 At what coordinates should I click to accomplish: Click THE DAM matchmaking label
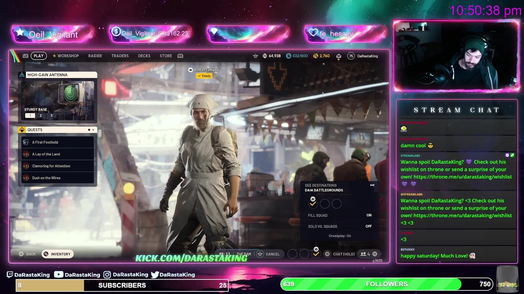point(244,254)
